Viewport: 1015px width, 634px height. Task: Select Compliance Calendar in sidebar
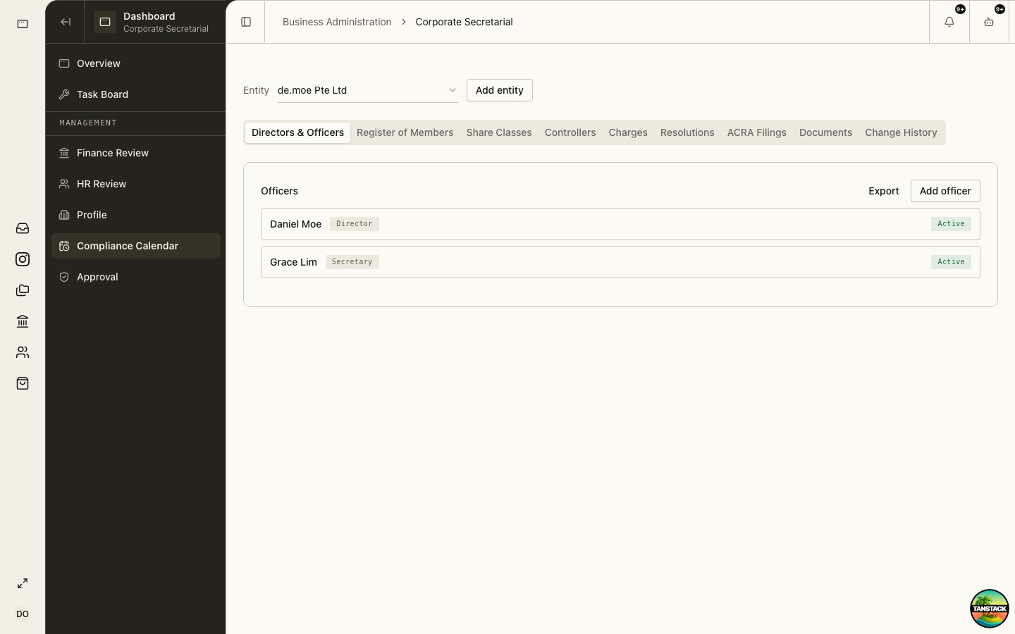pos(136,246)
